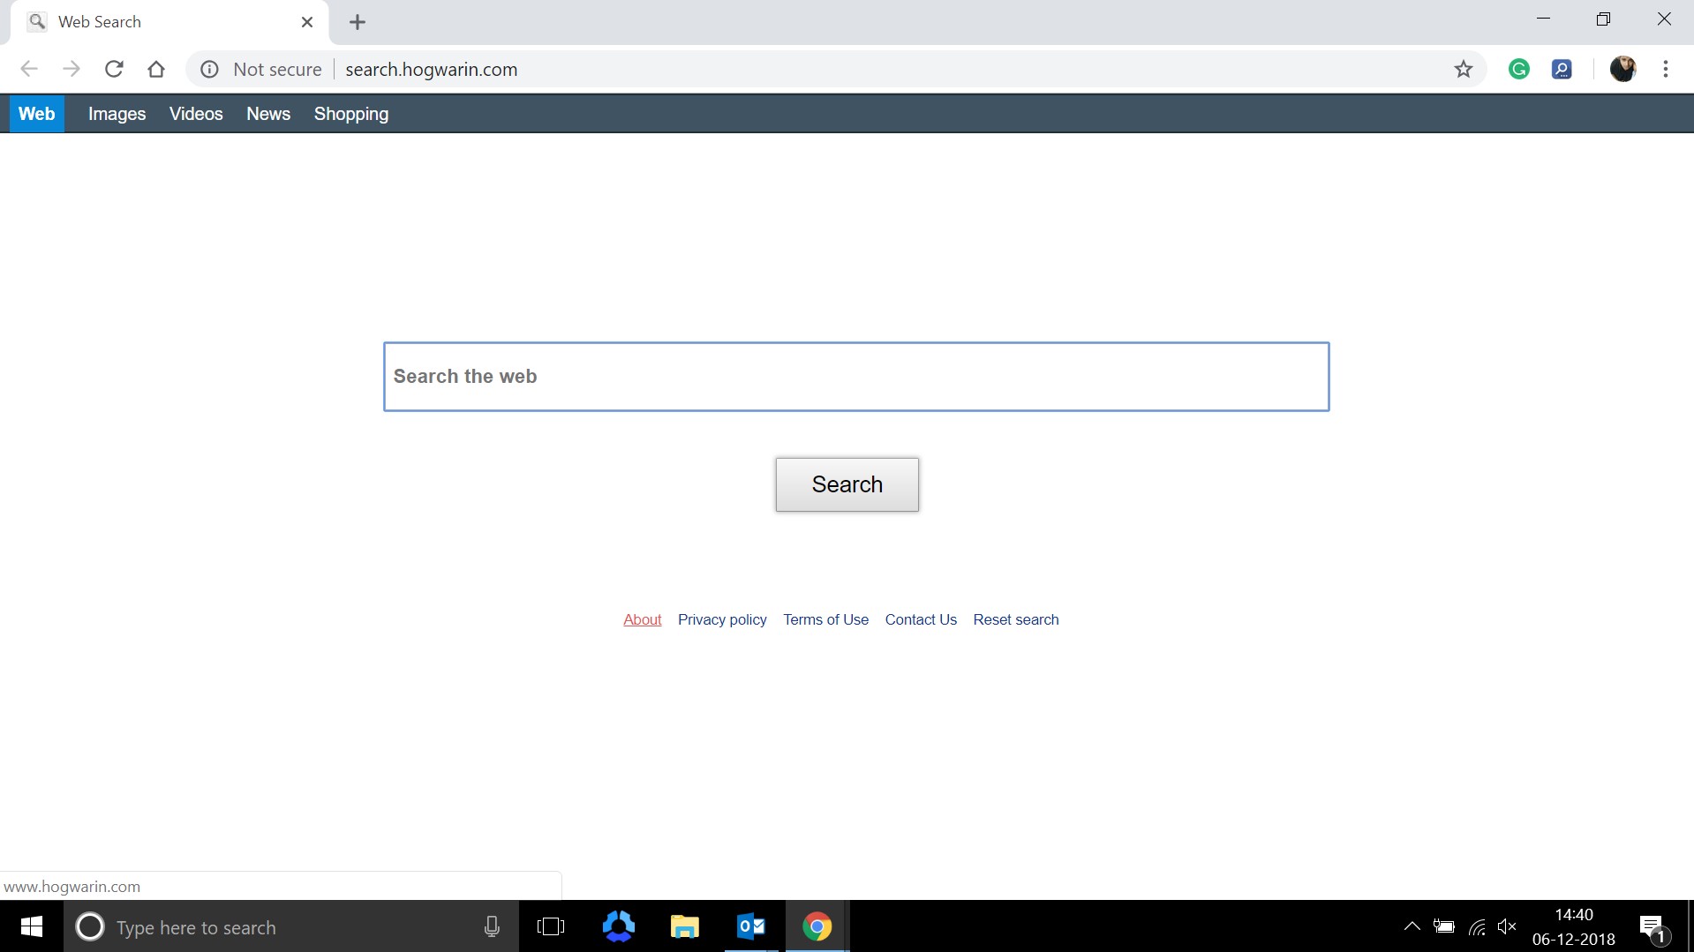1694x952 pixels.
Task: Open the Privacy policy link
Action: click(721, 619)
